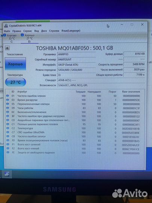Select row Время раскрутки
This screenshot has width=152, height=203.
pyautogui.click(x=75, y=100)
